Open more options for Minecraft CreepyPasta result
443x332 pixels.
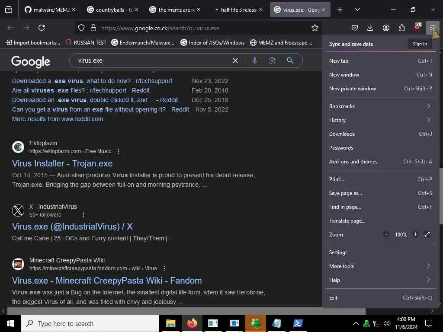click(x=164, y=268)
